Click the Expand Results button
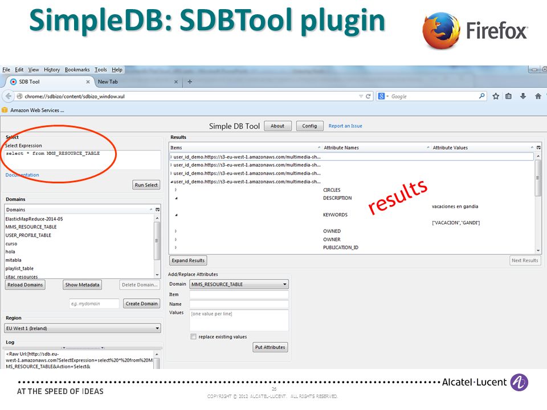 (x=188, y=260)
